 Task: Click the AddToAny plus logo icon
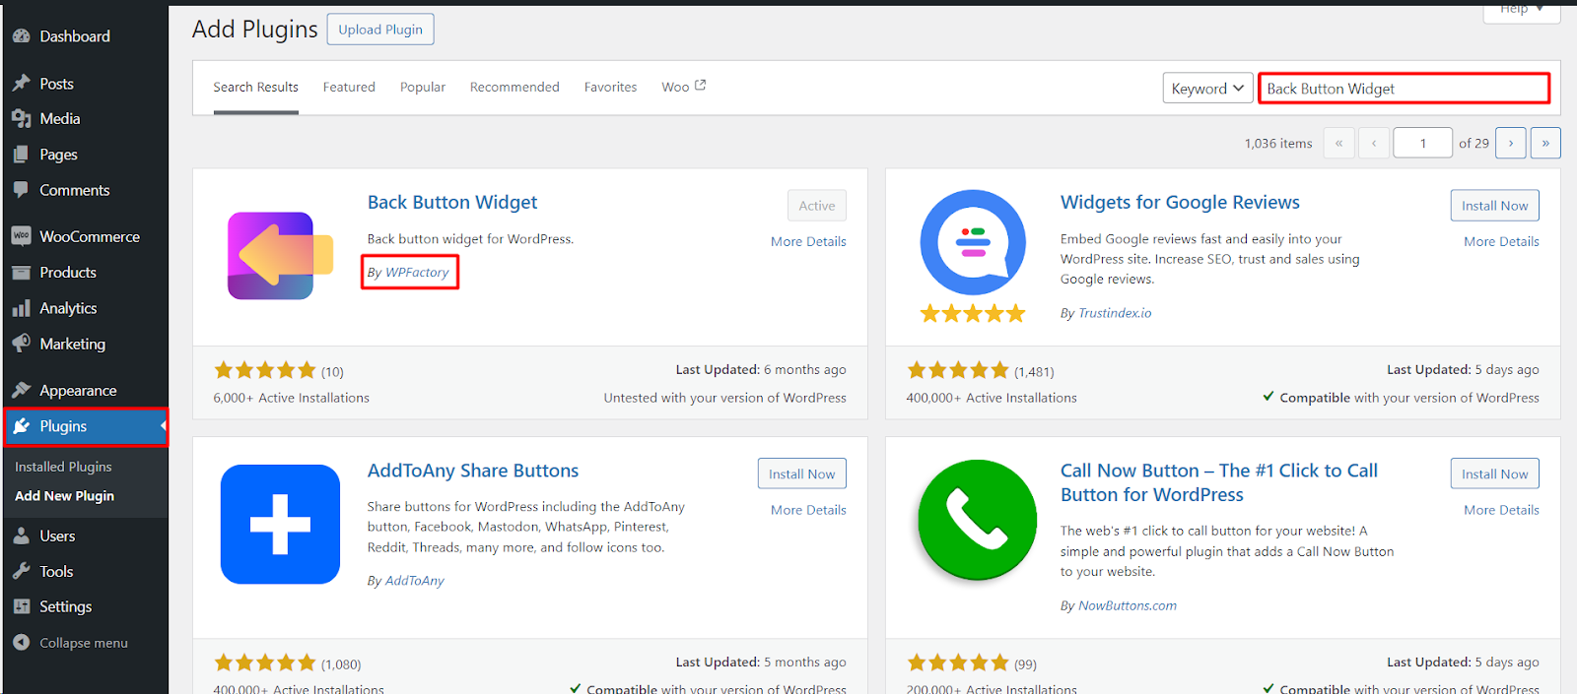[280, 524]
